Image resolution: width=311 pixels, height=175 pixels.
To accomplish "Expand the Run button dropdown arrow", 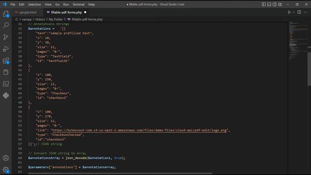I will (294, 12).
